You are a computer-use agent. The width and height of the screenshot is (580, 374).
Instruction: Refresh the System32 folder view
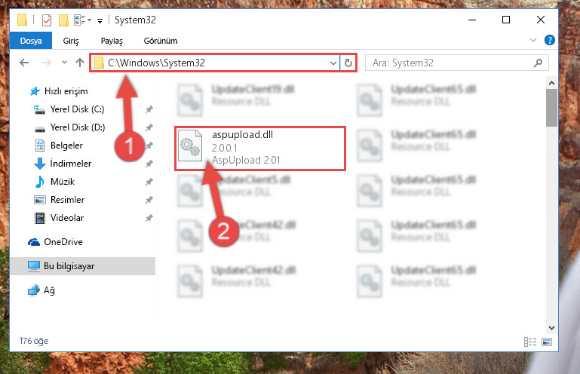tap(348, 63)
